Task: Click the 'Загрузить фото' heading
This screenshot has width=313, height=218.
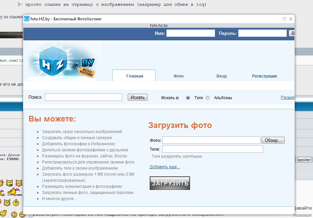Action: pyautogui.click(x=180, y=125)
